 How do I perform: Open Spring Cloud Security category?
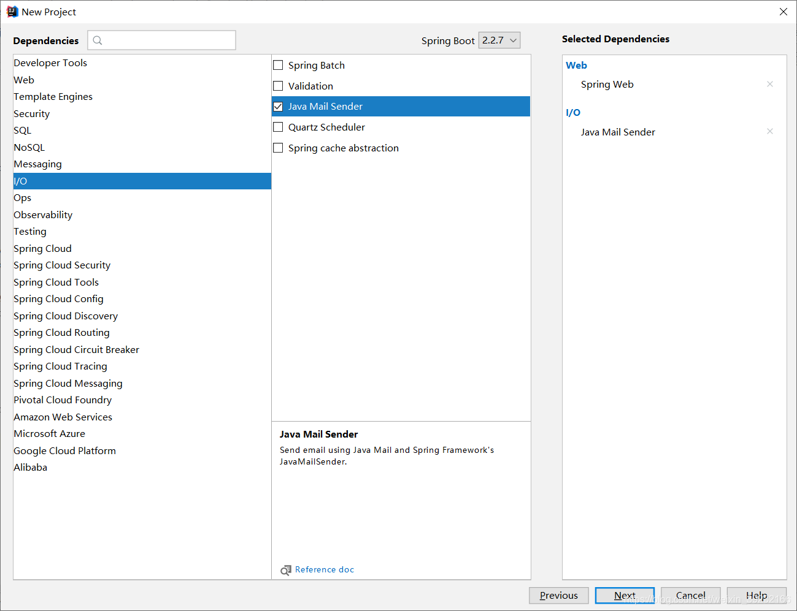tap(142, 265)
